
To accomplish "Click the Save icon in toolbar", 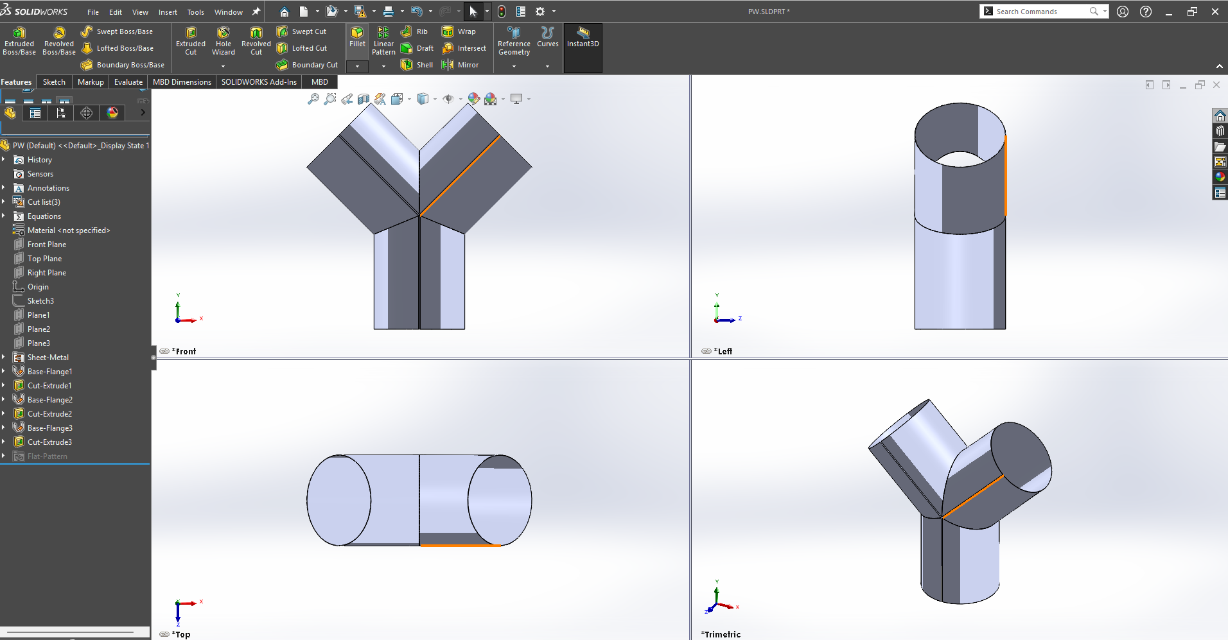I will [x=360, y=12].
